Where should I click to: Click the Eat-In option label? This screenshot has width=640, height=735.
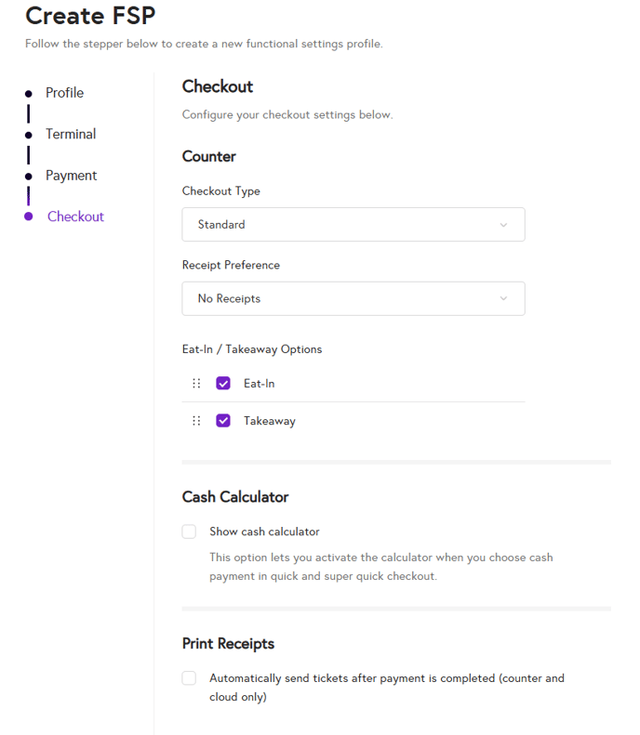tap(260, 384)
